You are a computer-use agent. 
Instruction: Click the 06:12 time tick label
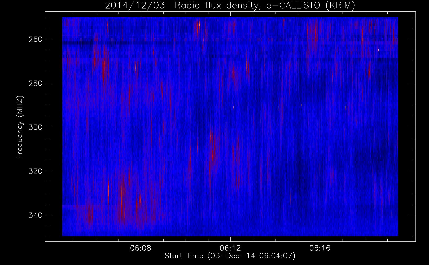tap(230, 248)
